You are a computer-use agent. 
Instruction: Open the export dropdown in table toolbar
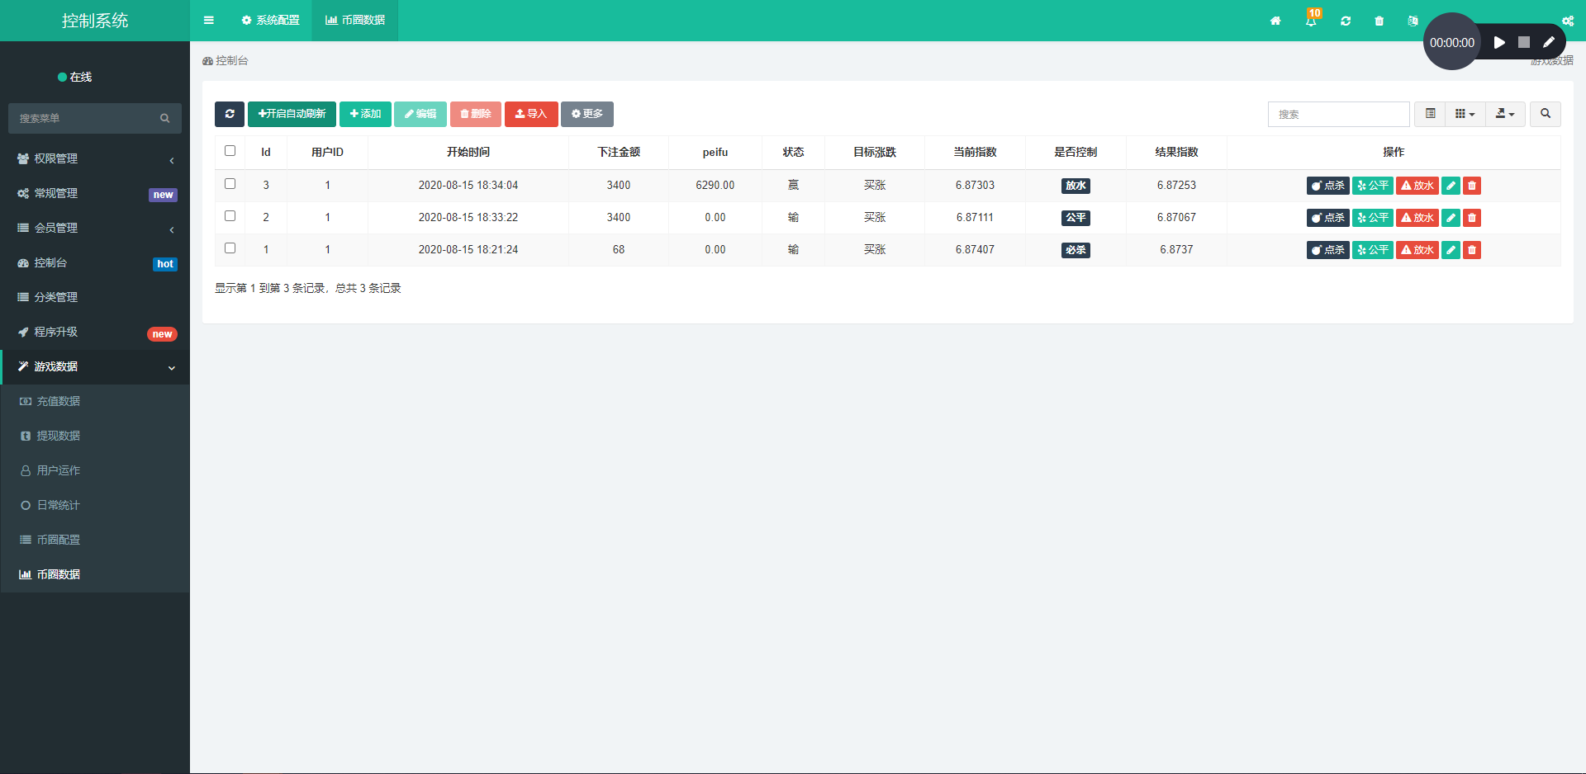point(1504,114)
